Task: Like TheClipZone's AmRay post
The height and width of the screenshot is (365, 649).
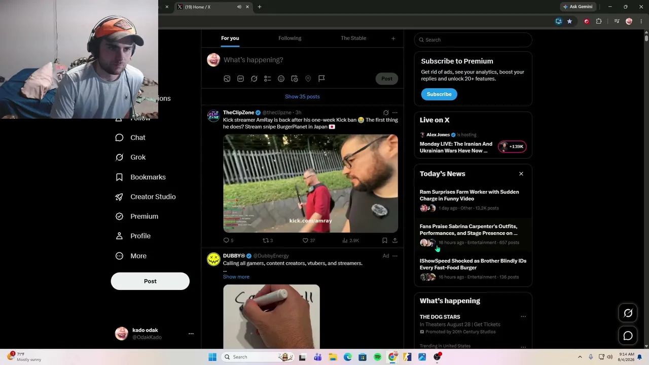Action: (308, 240)
